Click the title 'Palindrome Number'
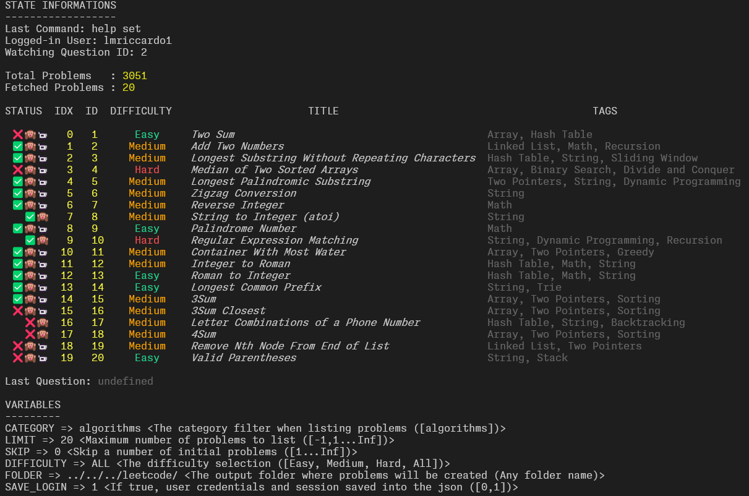Image resolution: width=749 pixels, height=496 pixels. pyautogui.click(x=244, y=228)
